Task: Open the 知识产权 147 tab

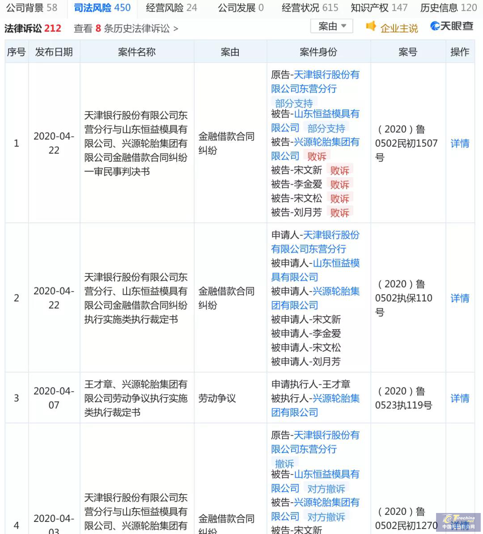Action: 379,8
